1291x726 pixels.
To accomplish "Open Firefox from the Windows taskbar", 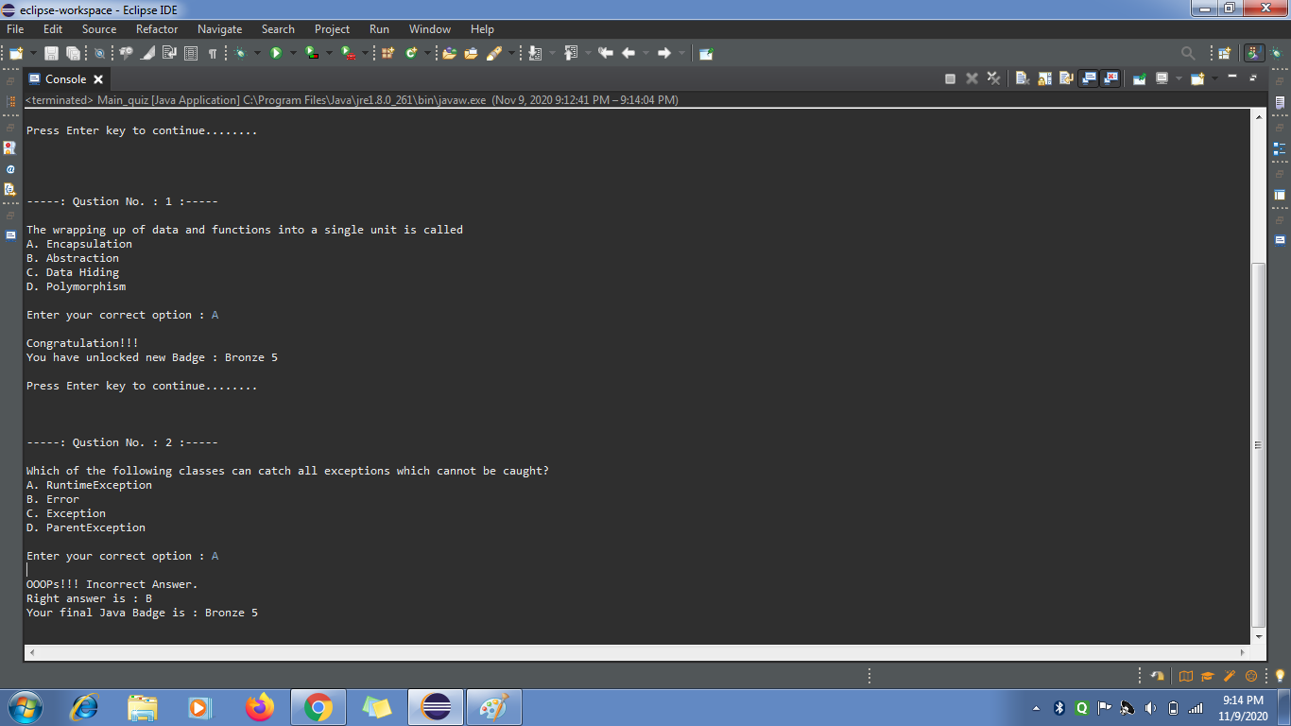I will click(x=259, y=707).
